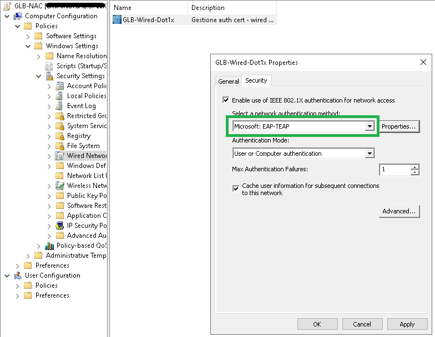Click OK in the properties dialog
The width and height of the screenshot is (435, 337).
click(317, 324)
